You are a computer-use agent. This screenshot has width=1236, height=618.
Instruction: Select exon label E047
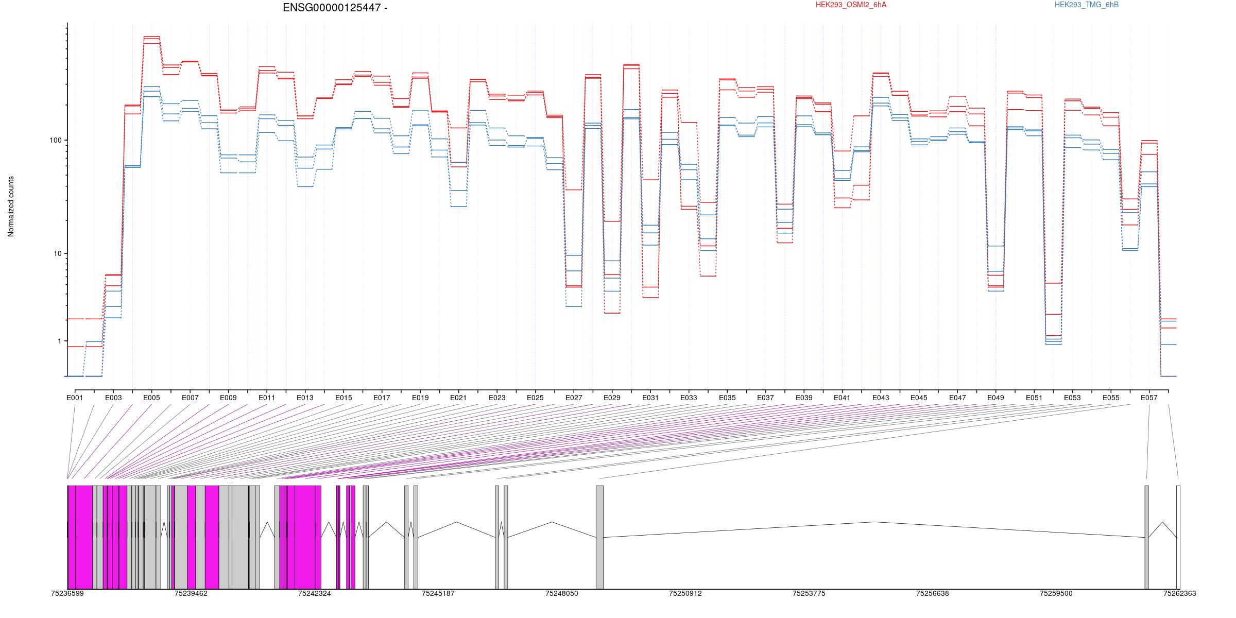[957, 398]
